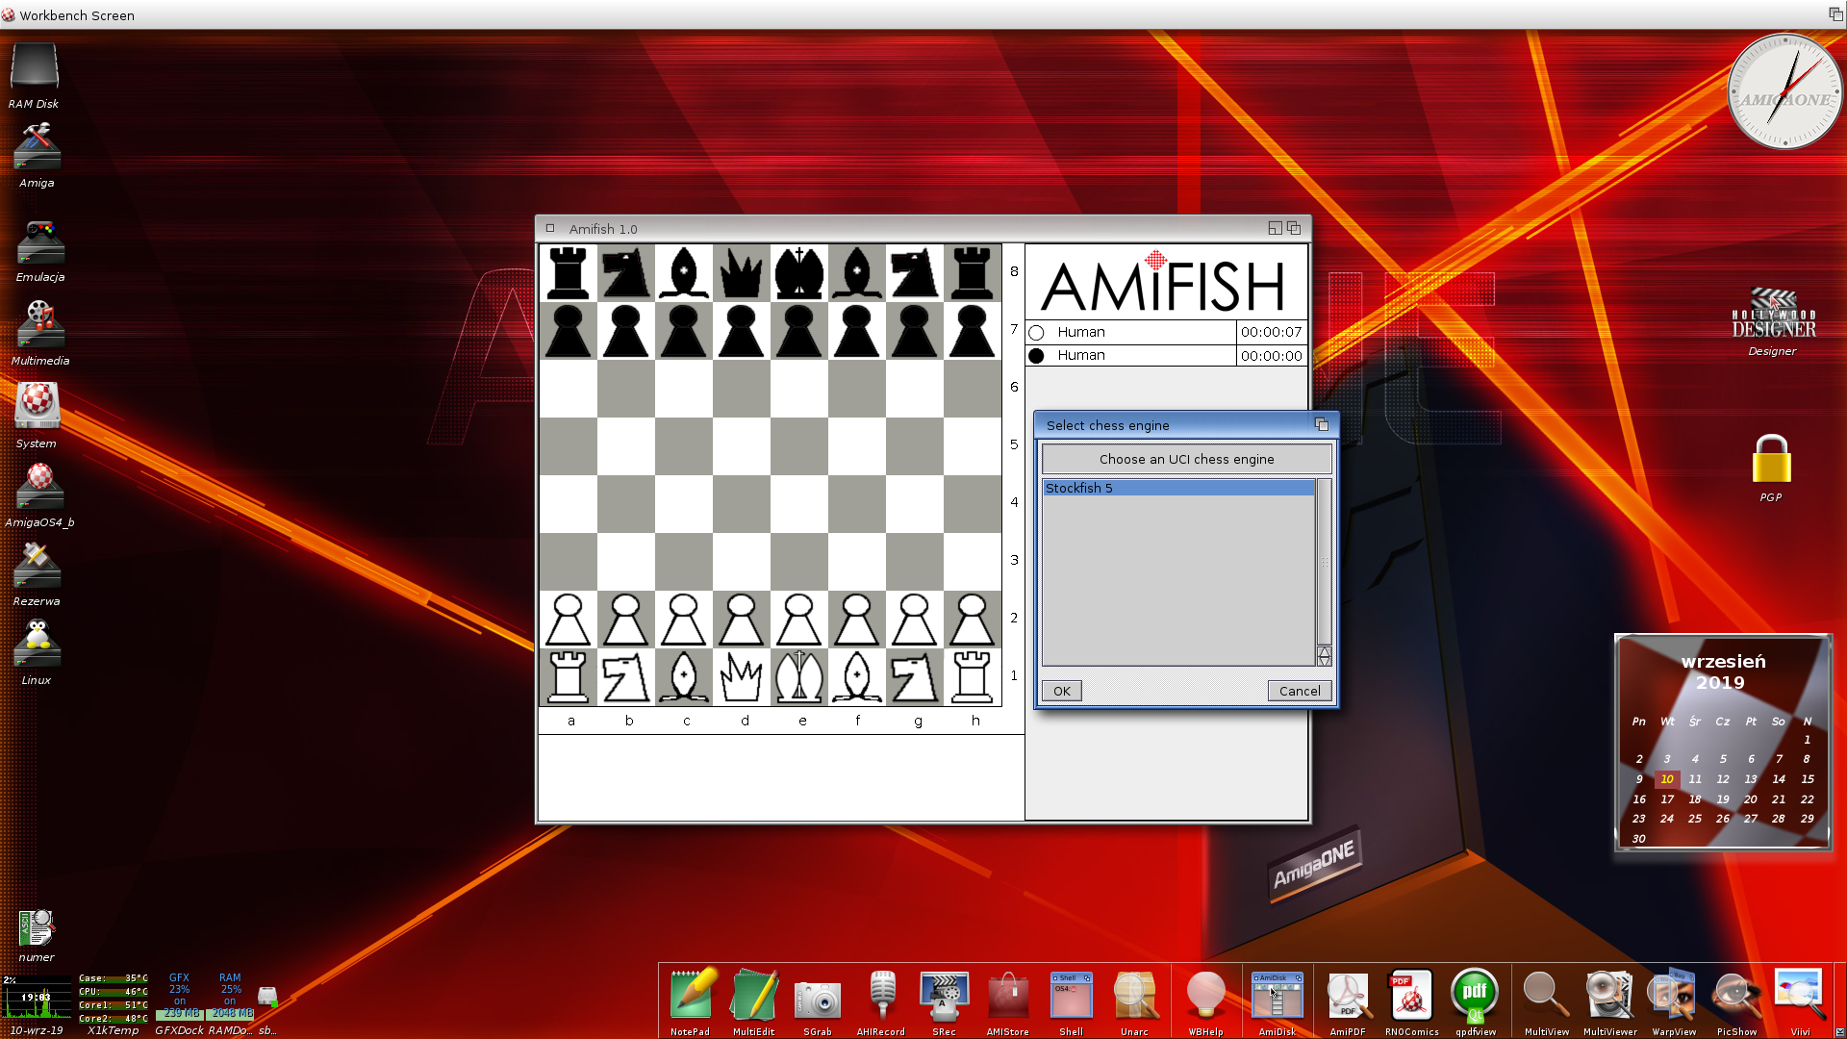Open the System drive icon
The height and width of the screenshot is (1039, 1847).
37,416
